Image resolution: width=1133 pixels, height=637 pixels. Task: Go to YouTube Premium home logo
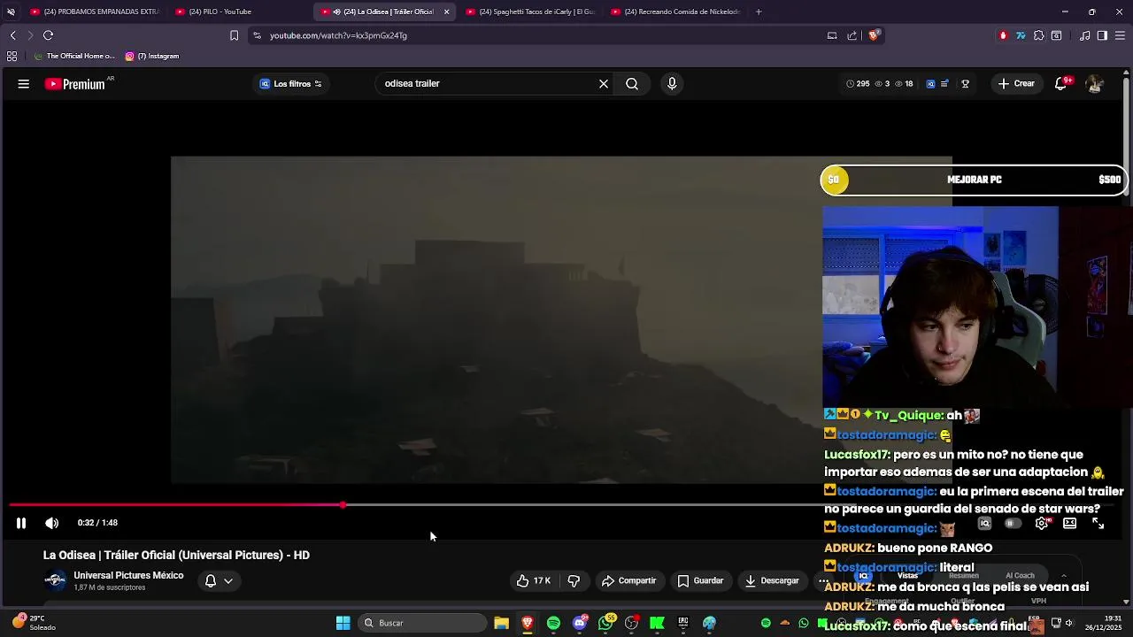(75, 84)
